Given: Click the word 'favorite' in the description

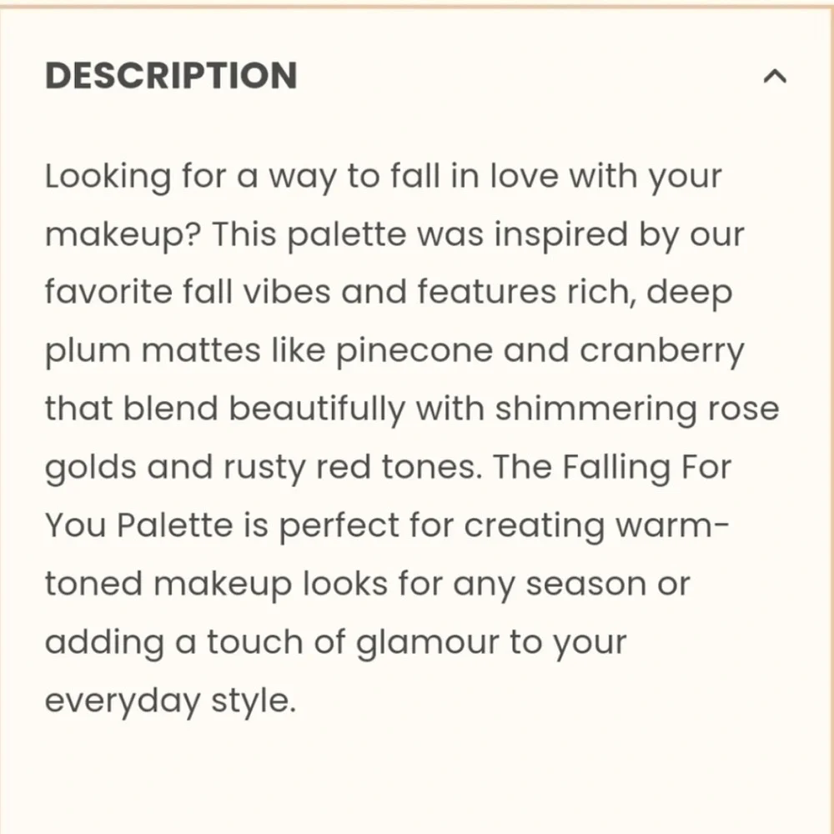Looking at the screenshot, I should pyautogui.click(x=108, y=291).
